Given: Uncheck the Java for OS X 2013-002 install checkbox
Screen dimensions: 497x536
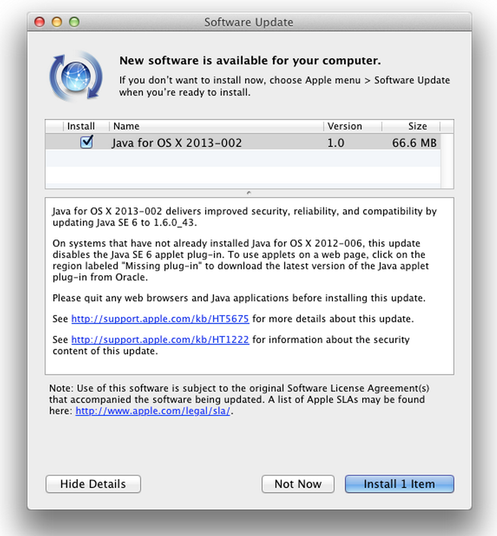Looking at the screenshot, I should coord(86,143).
